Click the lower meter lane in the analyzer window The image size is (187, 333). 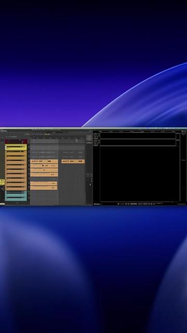(138, 143)
